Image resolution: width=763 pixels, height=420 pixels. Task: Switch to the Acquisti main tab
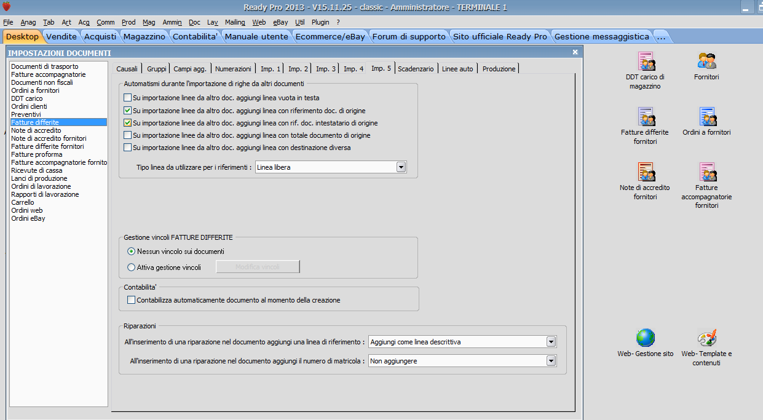click(100, 36)
